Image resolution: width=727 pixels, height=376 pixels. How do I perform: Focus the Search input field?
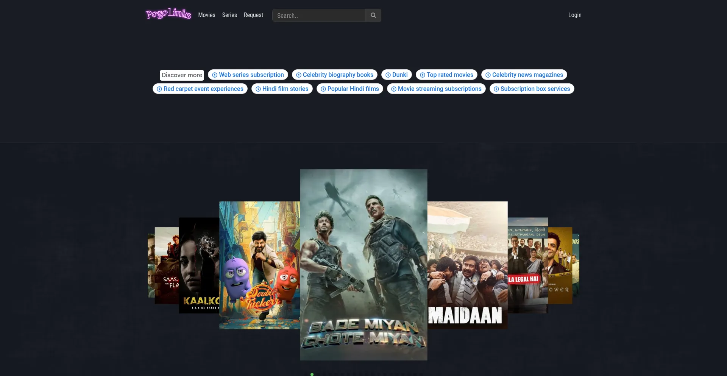pos(318,16)
